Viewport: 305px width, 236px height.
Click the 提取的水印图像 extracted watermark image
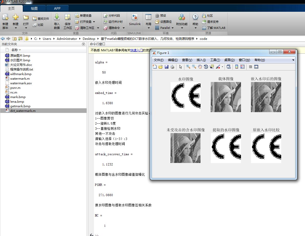[226, 148]
